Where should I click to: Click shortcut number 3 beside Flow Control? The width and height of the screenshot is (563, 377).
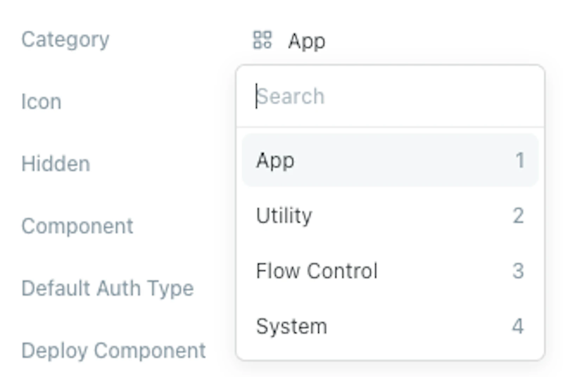pos(518,271)
